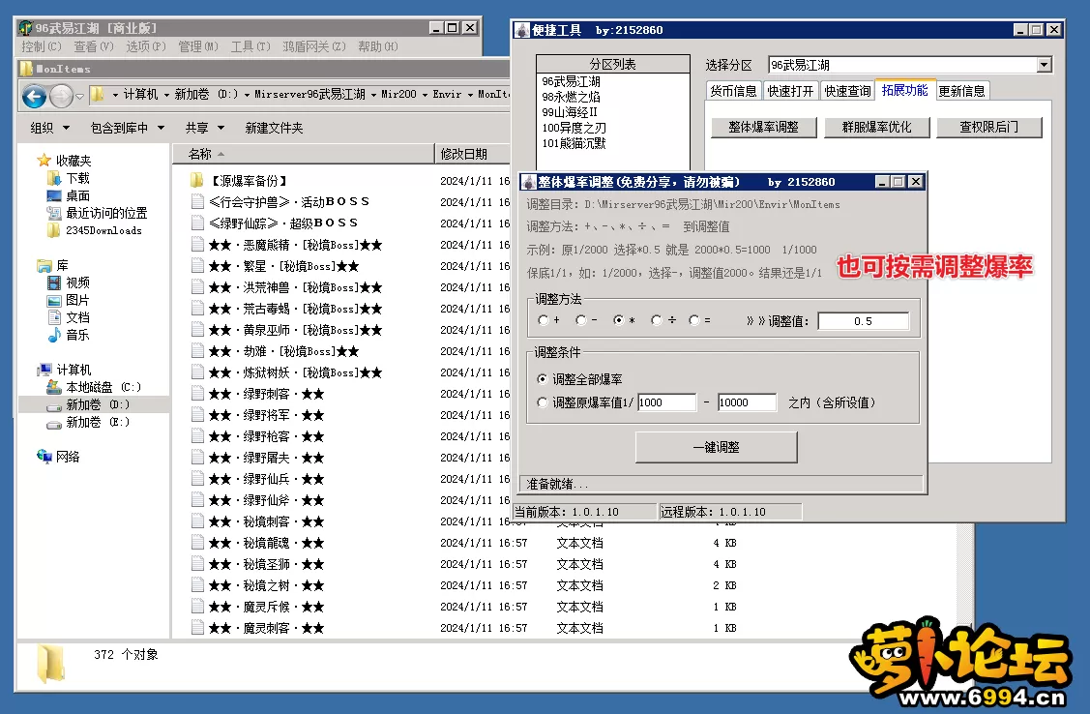Open 工具(T) menu
This screenshot has height=714, width=1090.
click(x=250, y=46)
